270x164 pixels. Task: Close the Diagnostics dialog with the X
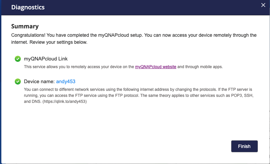264,5
